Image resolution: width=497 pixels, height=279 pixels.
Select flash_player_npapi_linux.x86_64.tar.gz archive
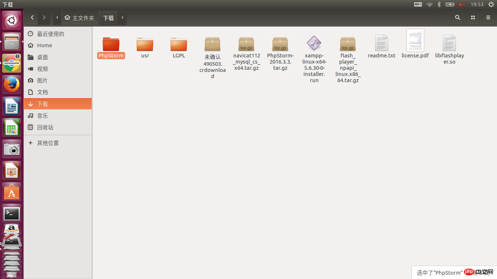(x=348, y=44)
